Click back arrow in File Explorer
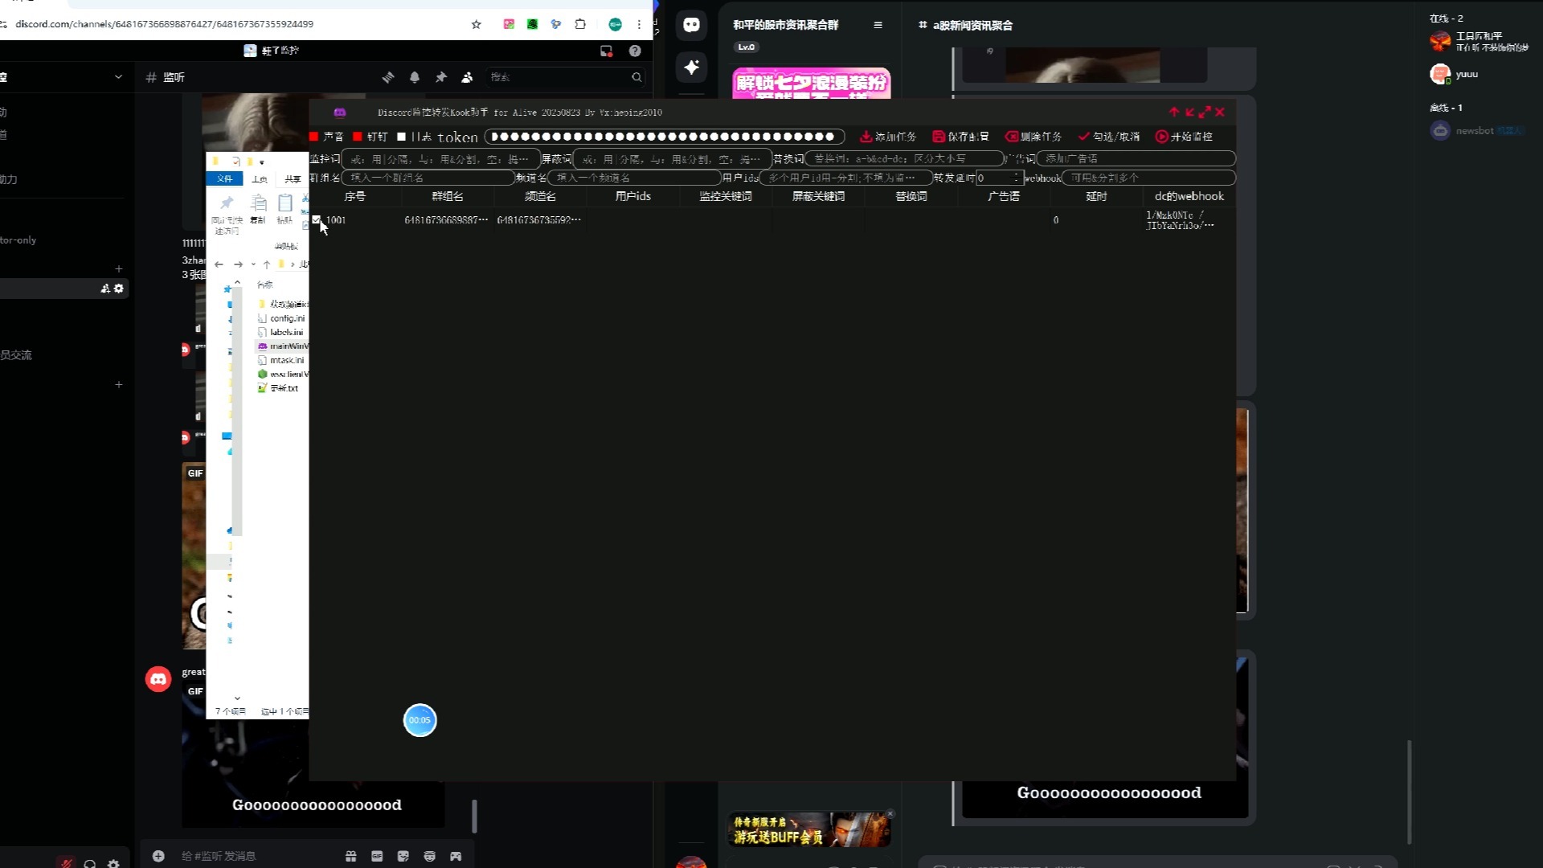The image size is (1543, 868). click(219, 264)
